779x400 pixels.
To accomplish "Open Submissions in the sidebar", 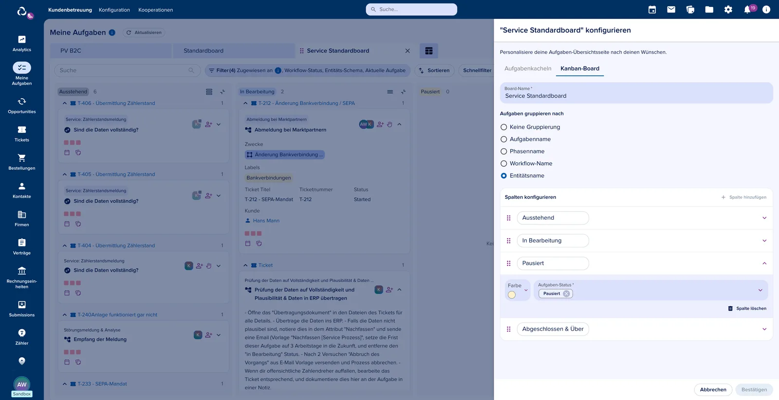I will point(22,309).
